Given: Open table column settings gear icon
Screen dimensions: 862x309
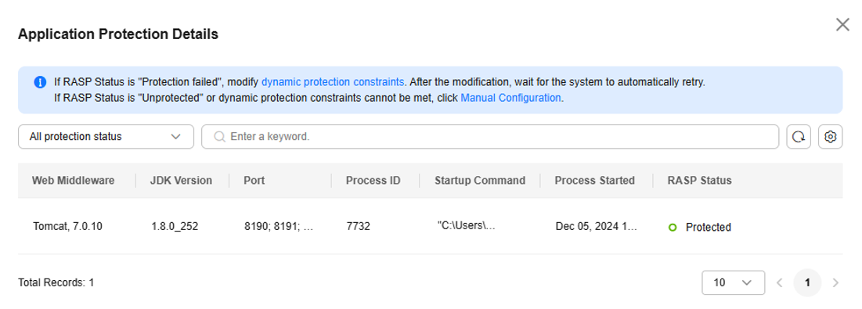Looking at the screenshot, I should point(830,137).
